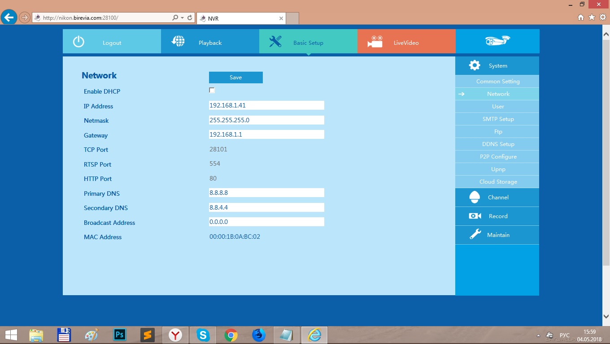The height and width of the screenshot is (344, 610).
Task: Click the bullet camera logo in header
Action: pos(497,41)
